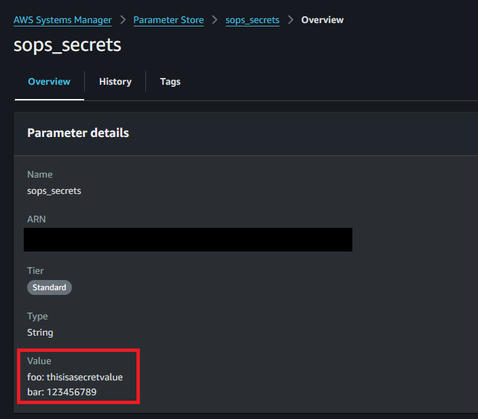The height and width of the screenshot is (419, 478).
Task: Open the Tags tab
Action: click(170, 81)
